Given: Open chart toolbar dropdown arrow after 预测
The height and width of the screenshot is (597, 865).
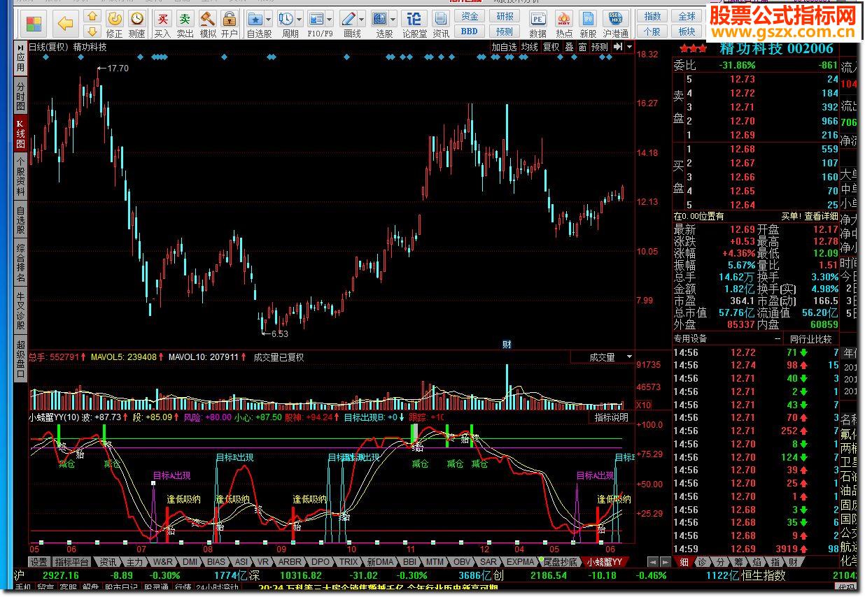Looking at the screenshot, I should 629,47.
